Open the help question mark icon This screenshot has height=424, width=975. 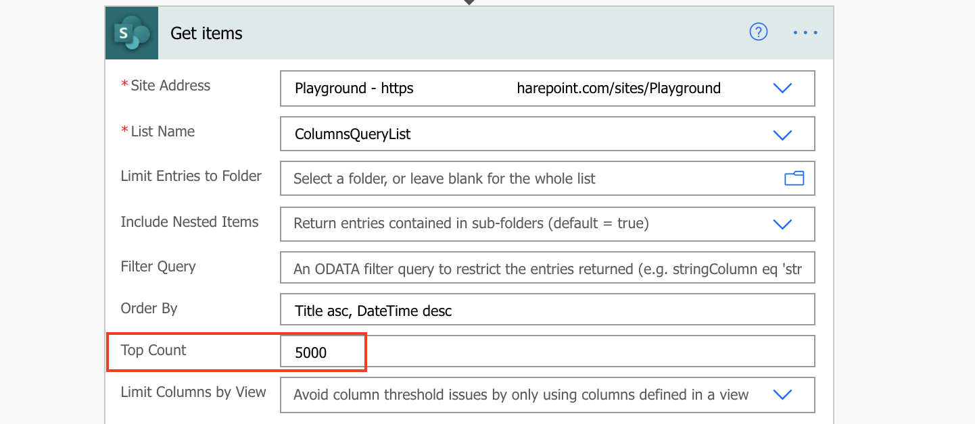pos(759,32)
